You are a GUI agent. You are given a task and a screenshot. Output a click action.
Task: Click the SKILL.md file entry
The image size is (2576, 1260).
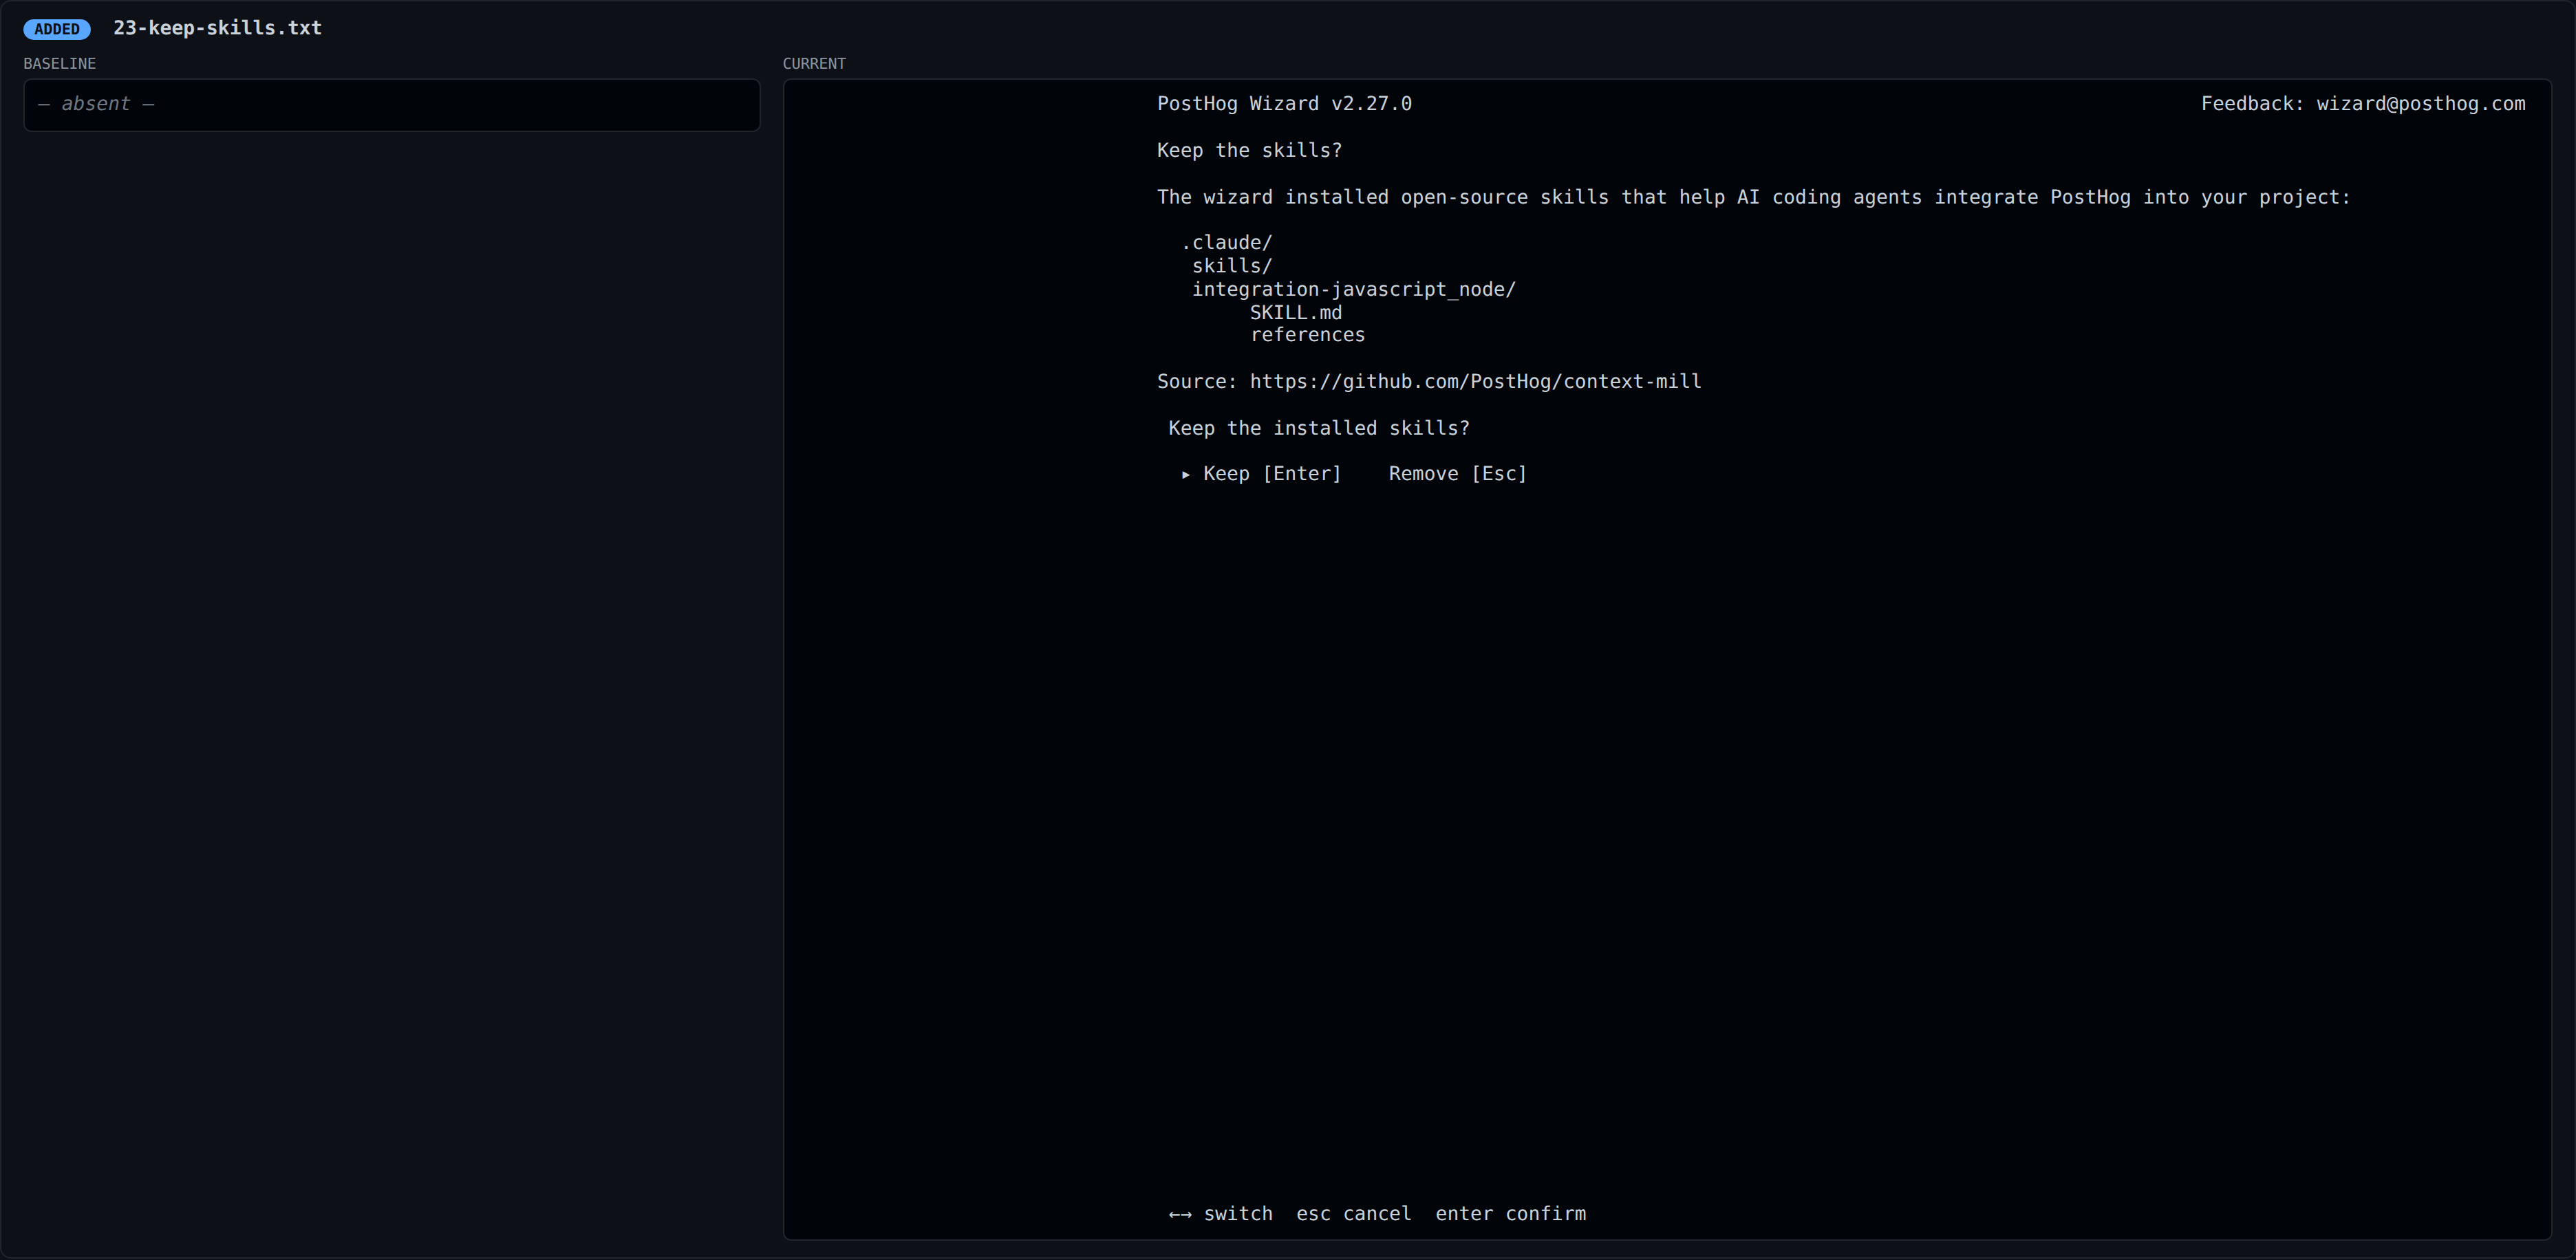click(1296, 313)
